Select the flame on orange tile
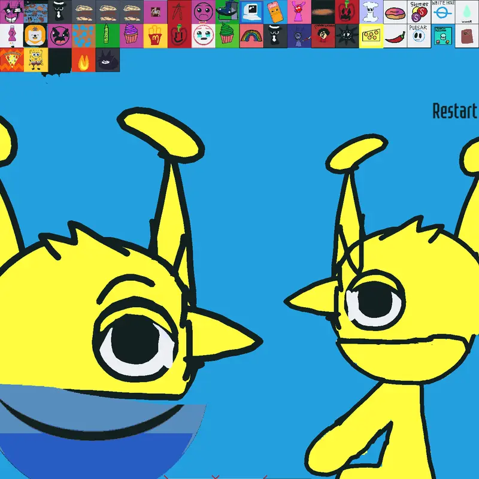 (x=83, y=60)
